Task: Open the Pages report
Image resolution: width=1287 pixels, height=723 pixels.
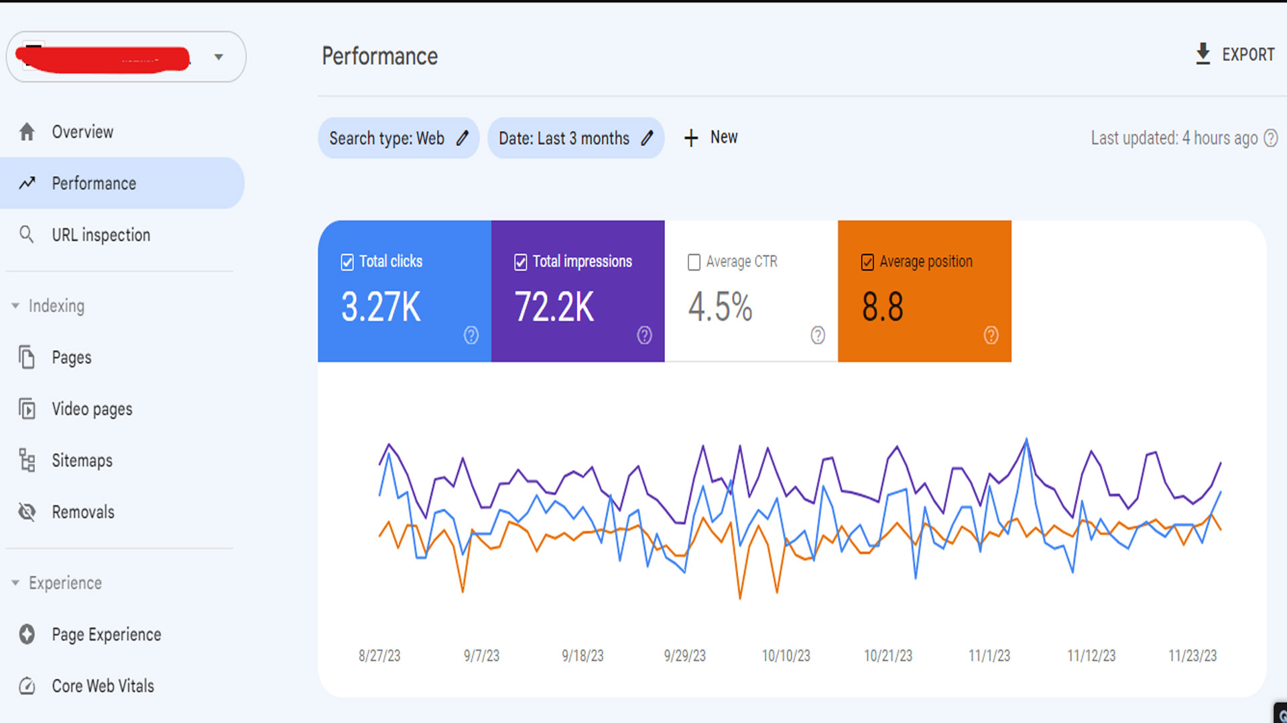Action: (x=72, y=357)
